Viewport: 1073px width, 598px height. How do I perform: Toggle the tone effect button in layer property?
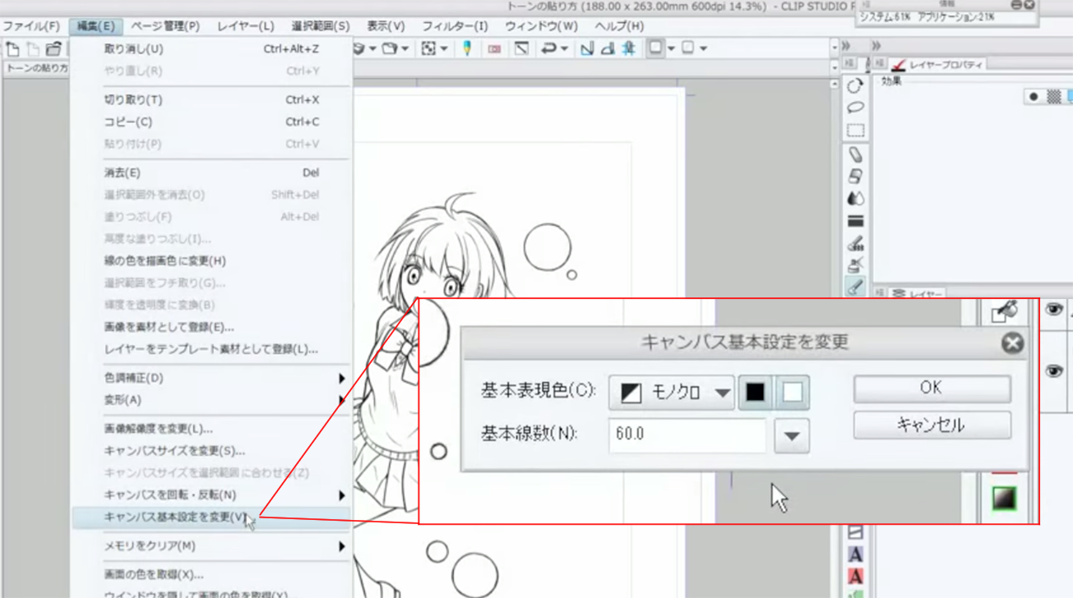pos(1054,97)
